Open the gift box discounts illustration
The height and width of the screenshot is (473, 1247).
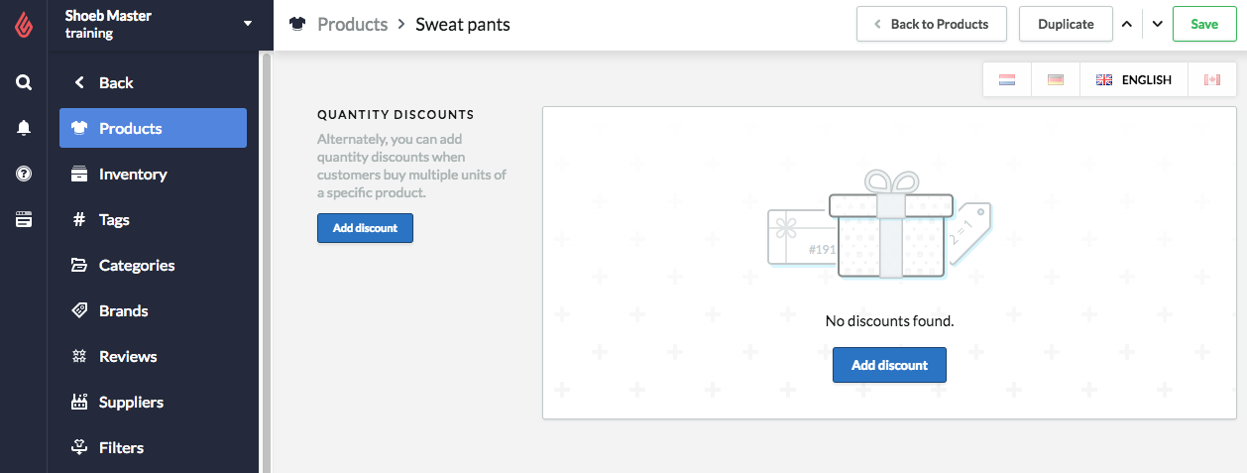tap(879, 225)
